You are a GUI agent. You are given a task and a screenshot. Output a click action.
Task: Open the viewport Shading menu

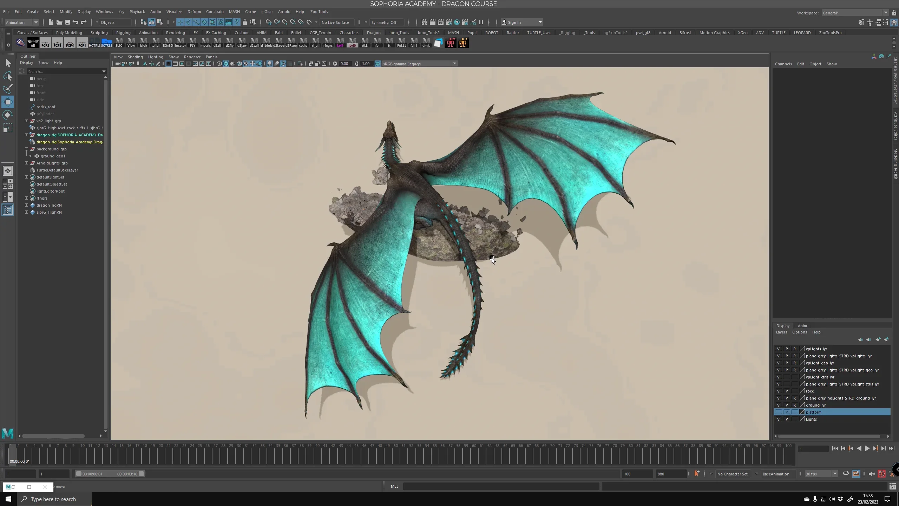[x=135, y=57]
